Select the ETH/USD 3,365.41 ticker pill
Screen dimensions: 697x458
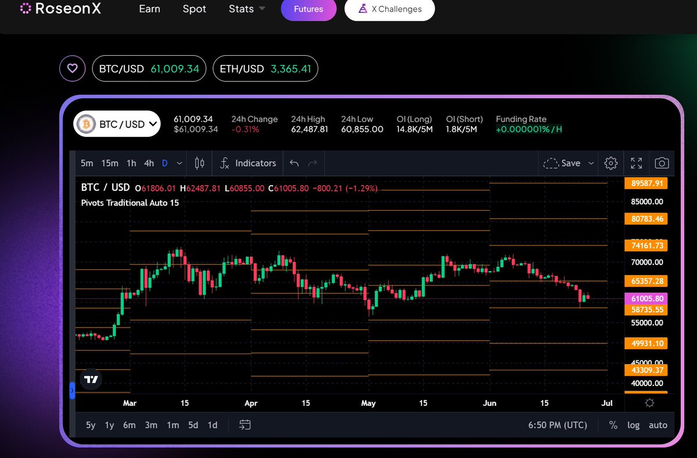click(265, 68)
